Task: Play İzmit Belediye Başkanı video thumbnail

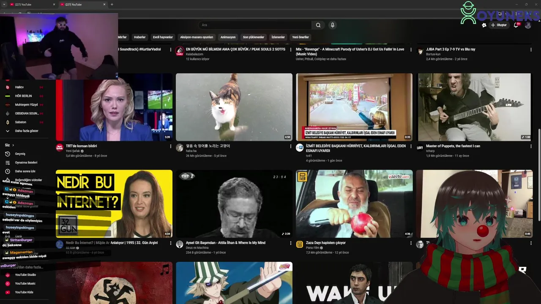Action: click(x=354, y=107)
